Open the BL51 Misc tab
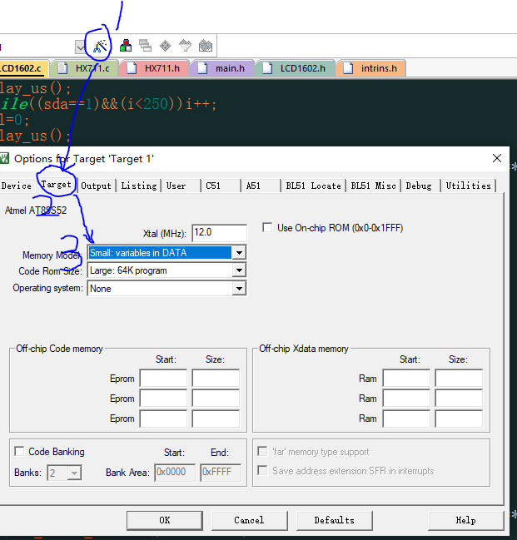This screenshot has width=517, height=540. (373, 186)
